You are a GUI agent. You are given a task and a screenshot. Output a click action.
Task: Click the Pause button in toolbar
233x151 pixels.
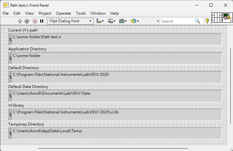pyautogui.click(x=42, y=21)
